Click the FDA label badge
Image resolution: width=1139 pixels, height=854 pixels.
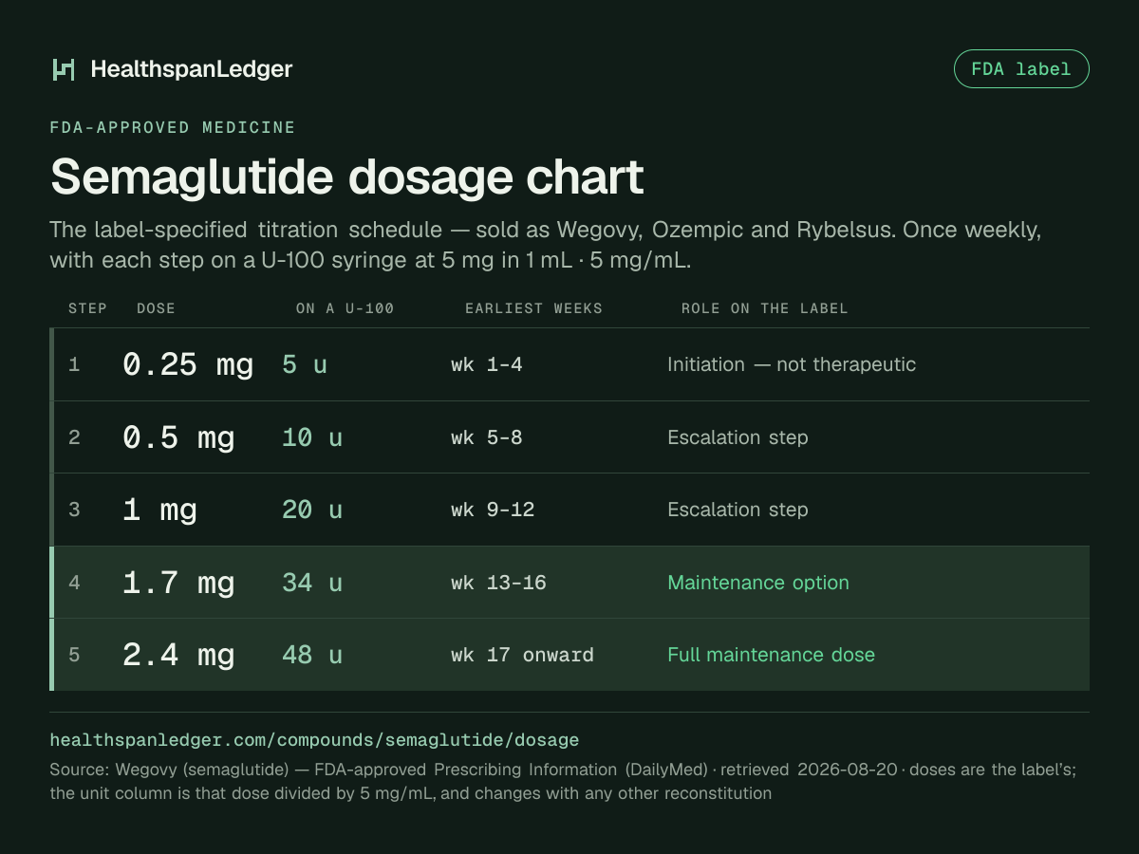[1021, 69]
